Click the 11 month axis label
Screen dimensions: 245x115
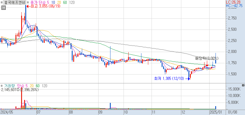(x=154, y=112)
